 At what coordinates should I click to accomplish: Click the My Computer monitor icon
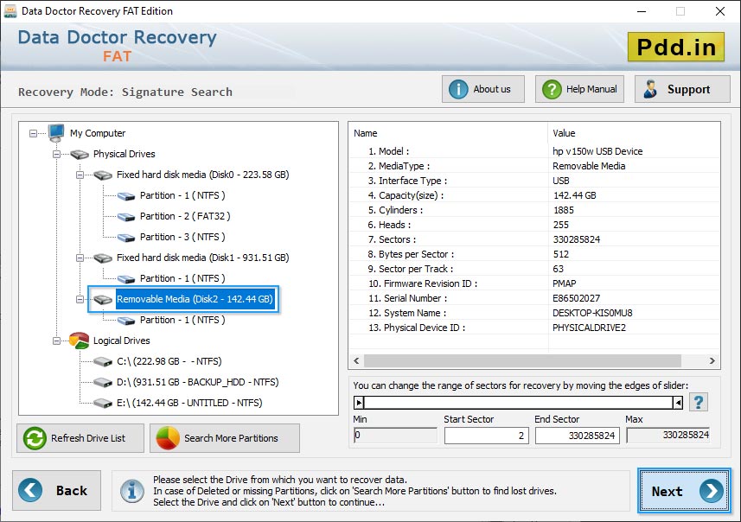(x=56, y=133)
